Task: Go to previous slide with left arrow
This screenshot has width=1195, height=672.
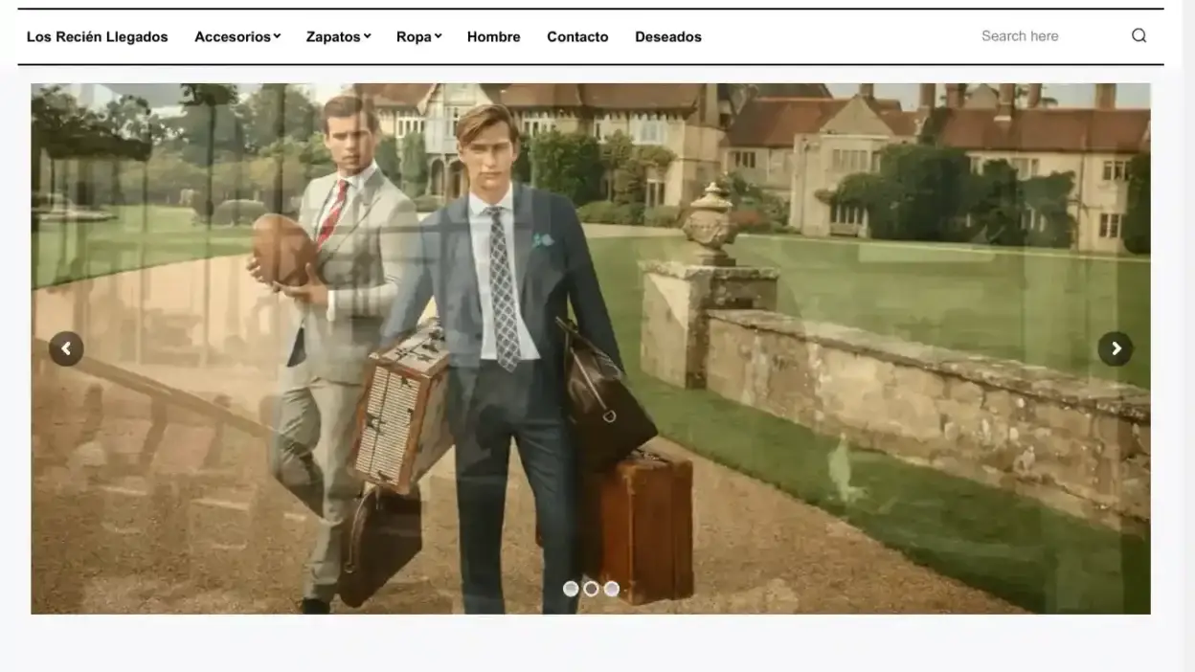Action: click(66, 348)
